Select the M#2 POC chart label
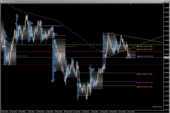Image resolution: width=170 pixels, height=113 pixels. point(144,49)
